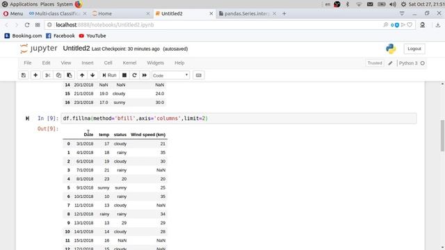This screenshot has width=445, height=250.
Task: Open the Widgets menu
Action: 155,63
